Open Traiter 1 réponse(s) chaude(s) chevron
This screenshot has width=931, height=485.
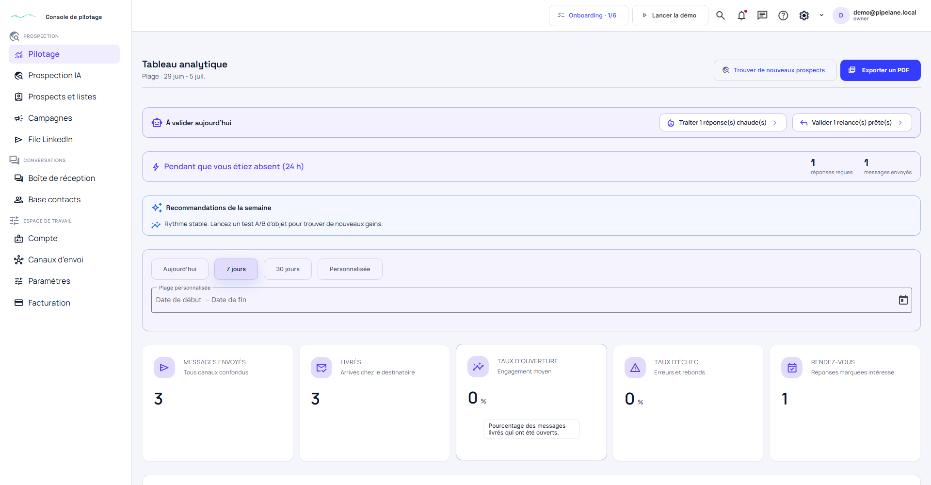click(775, 123)
